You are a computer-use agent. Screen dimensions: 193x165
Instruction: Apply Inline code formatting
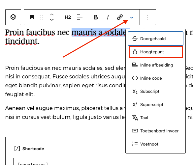(156, 78)
